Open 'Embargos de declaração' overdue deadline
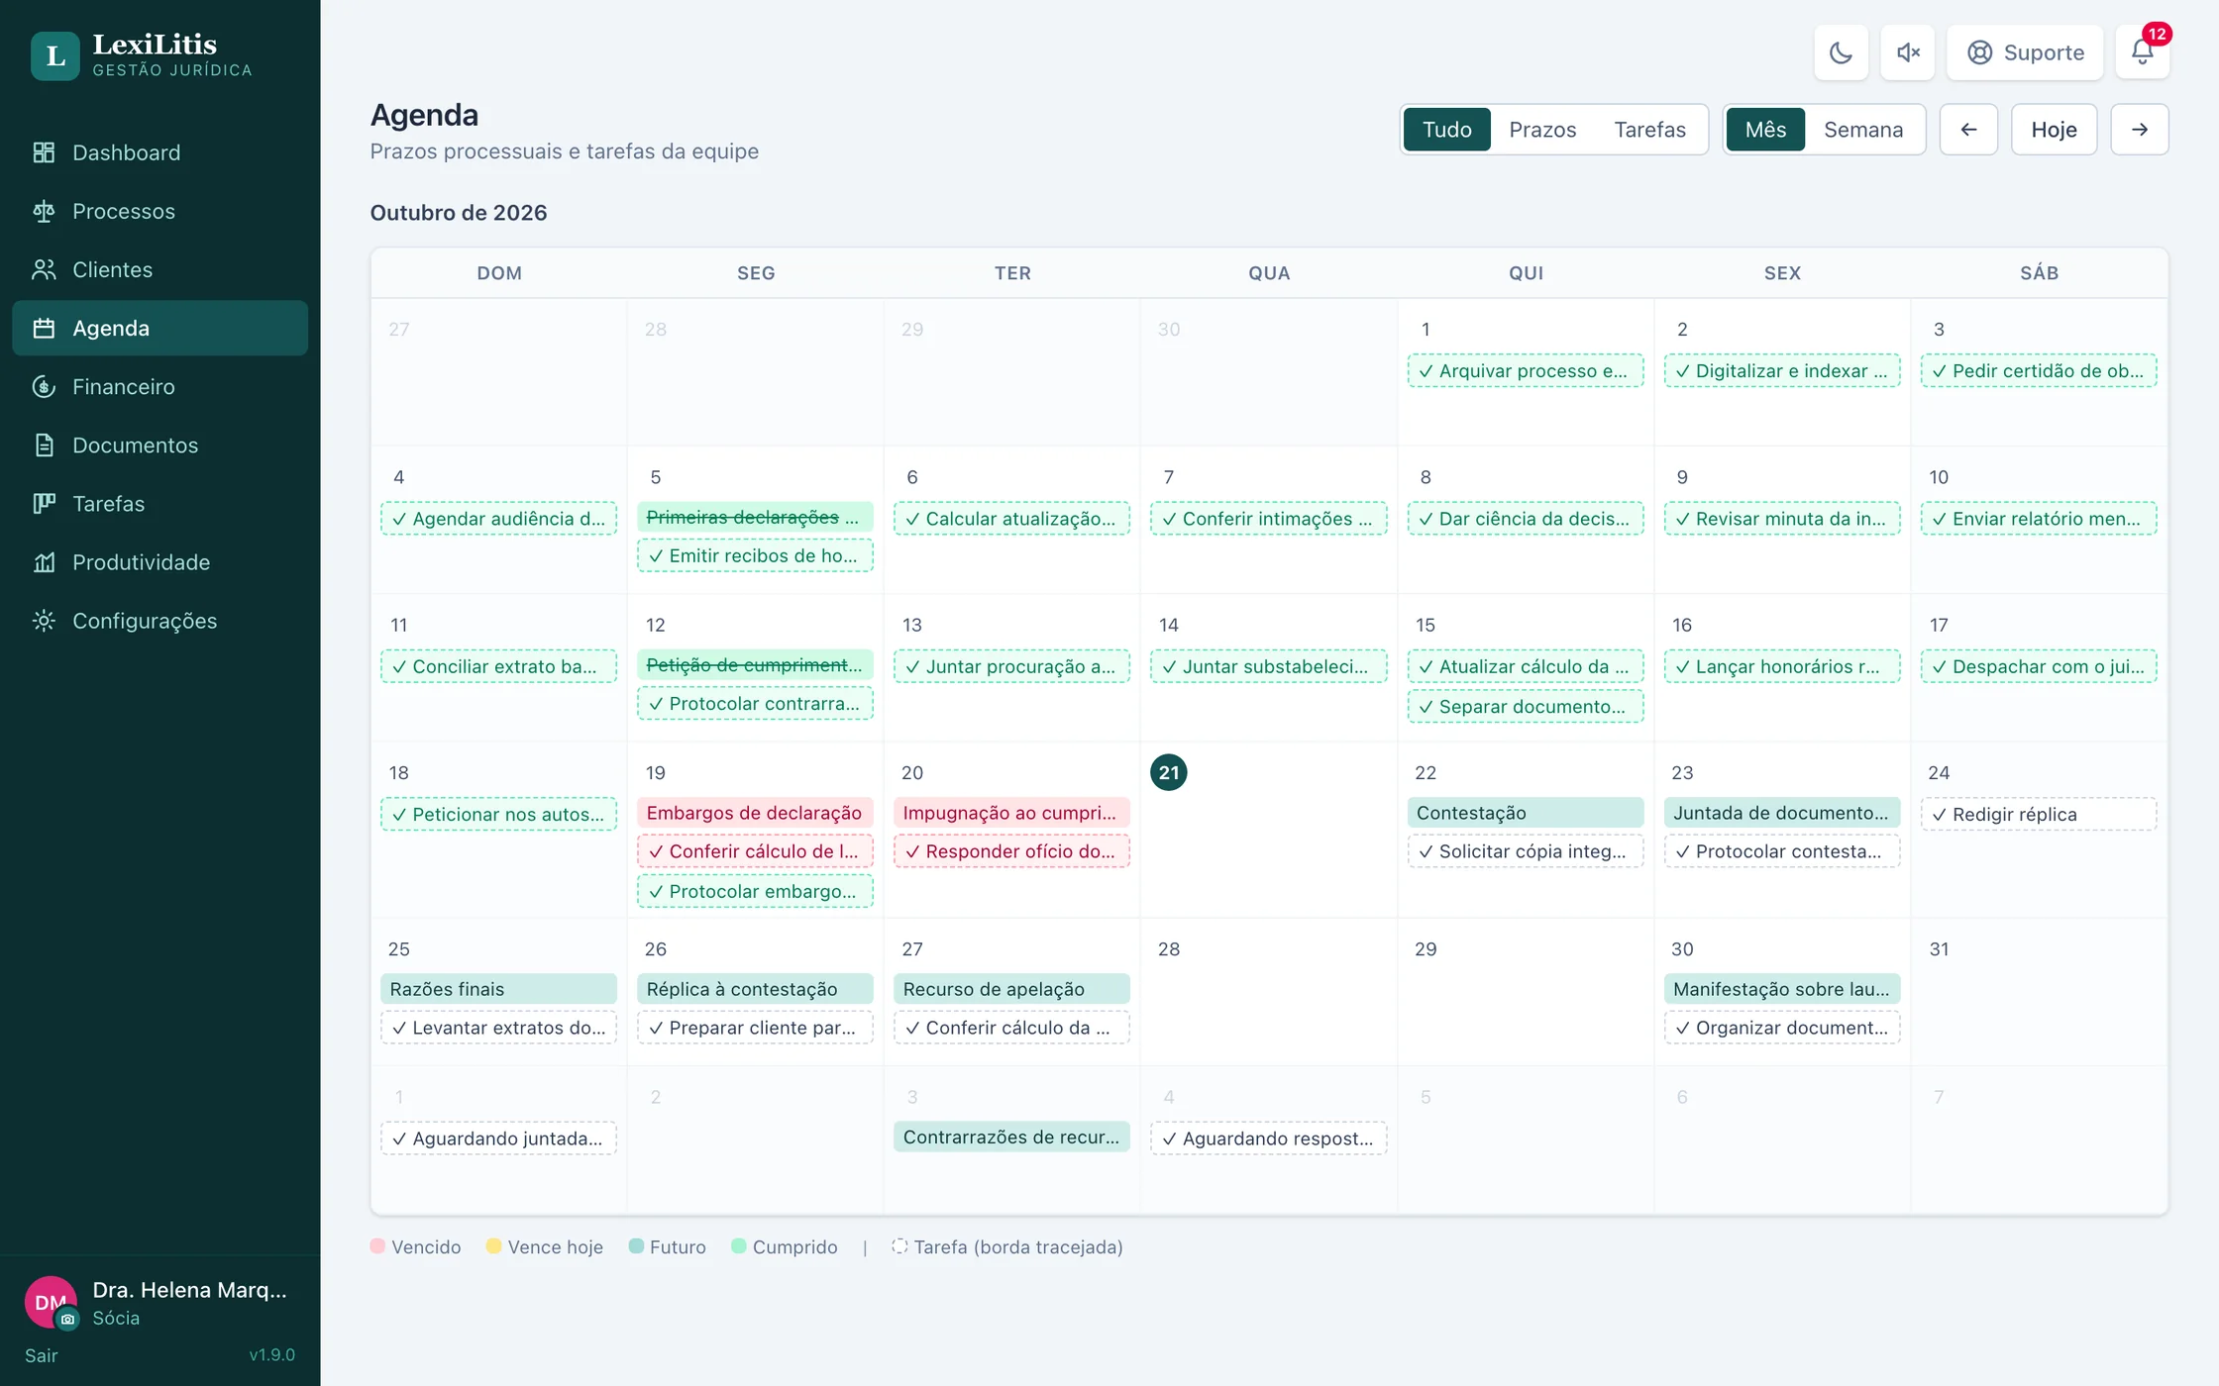This screenshot has height=1386, width=2219. 755,813
